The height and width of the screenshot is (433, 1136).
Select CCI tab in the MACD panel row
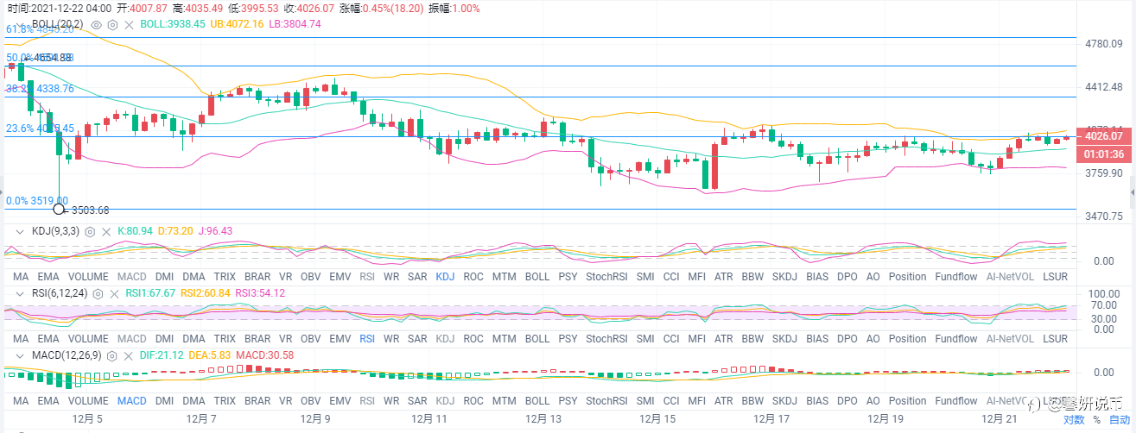[671, 401]
